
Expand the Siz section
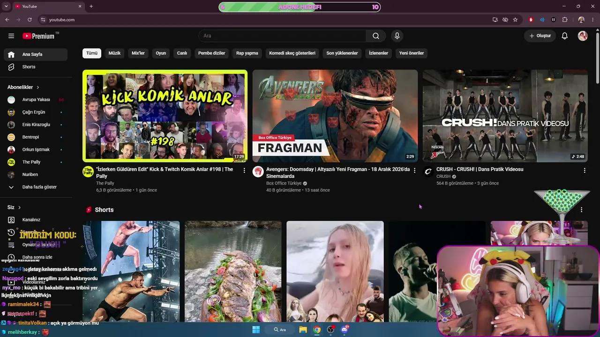point(14,207)
